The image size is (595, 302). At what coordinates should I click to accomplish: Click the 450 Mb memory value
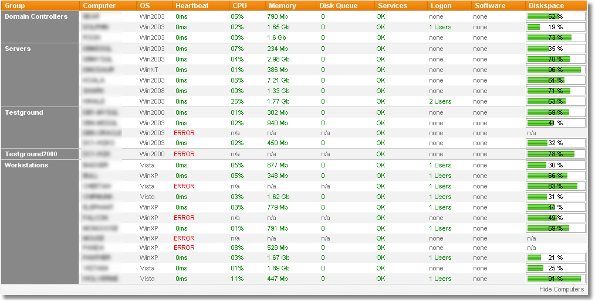pos(278,143)
